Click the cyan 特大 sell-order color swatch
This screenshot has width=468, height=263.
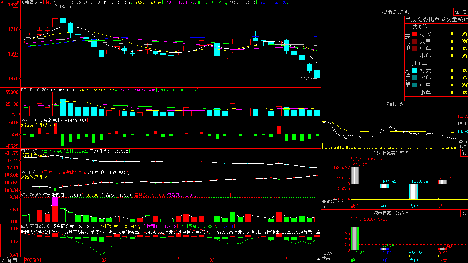pyautogui.click(x=414, y=70)
